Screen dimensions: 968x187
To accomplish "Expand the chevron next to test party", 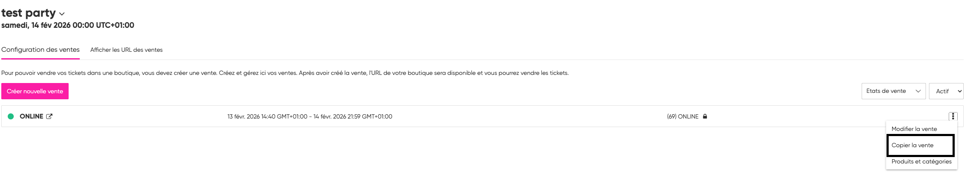I will pos(62,14).
